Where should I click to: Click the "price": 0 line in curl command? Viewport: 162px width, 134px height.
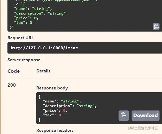pyautogui.click(x=26, y=18)
